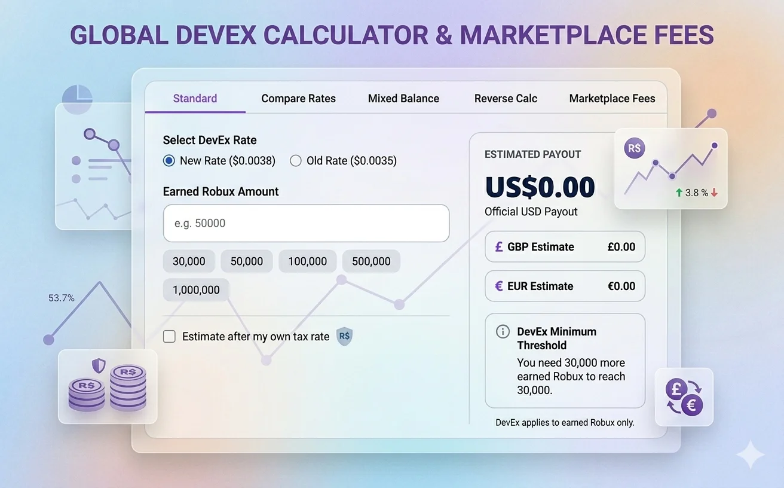Click the Official USD Payout label
784x488 pixels.
coord(531,212)
